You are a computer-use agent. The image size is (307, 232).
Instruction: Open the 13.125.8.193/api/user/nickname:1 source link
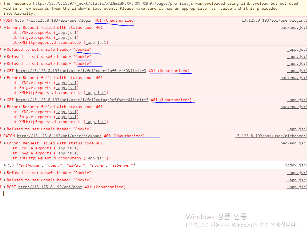tap(271, 136)
